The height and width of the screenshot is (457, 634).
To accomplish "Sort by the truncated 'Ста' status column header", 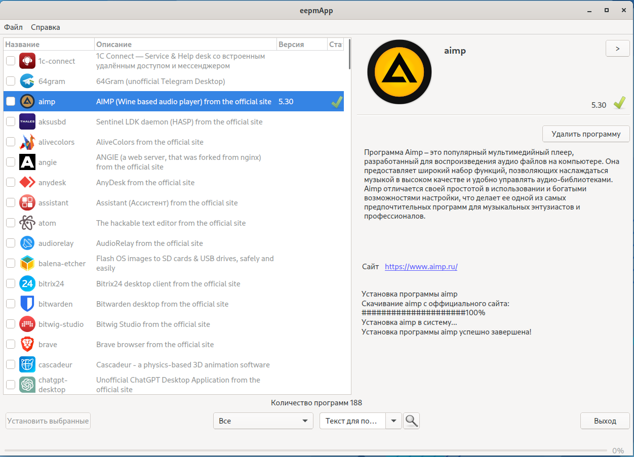I will 336,44.
